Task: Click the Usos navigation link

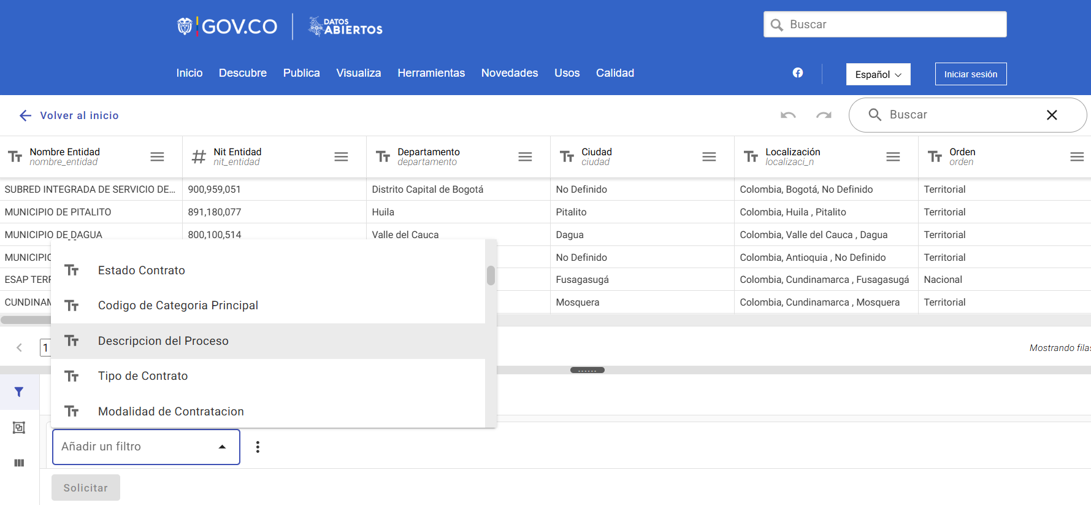Action: pyautogui.click(x=567, y=73)
